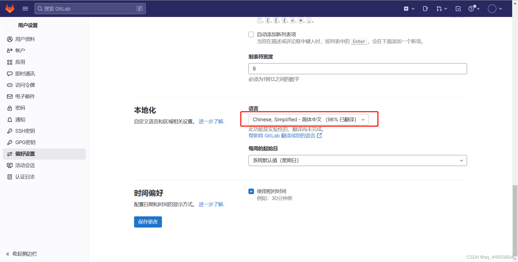
Task: Enable the 自动添加新列表项 checkbox
Action: [251, 34]
